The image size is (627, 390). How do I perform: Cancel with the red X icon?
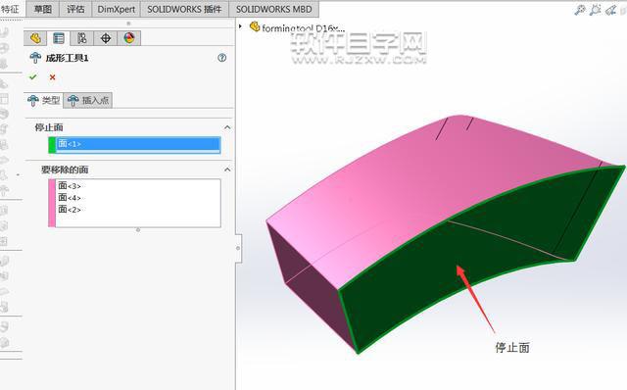coord(52,77)
